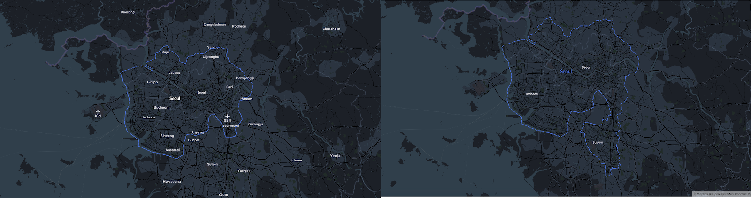Select the Paju city label
The image size is (751, 198).
165,52
